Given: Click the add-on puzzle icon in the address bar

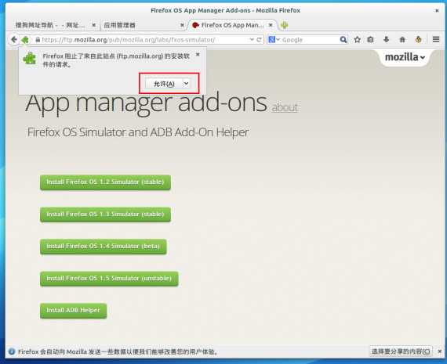Looking at the screenshot, I should (25, 40).
